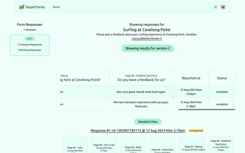This screenshot has width=245, height=153.
Task: Toggle the light/dark theme sun icon
Action: (215, 7)
